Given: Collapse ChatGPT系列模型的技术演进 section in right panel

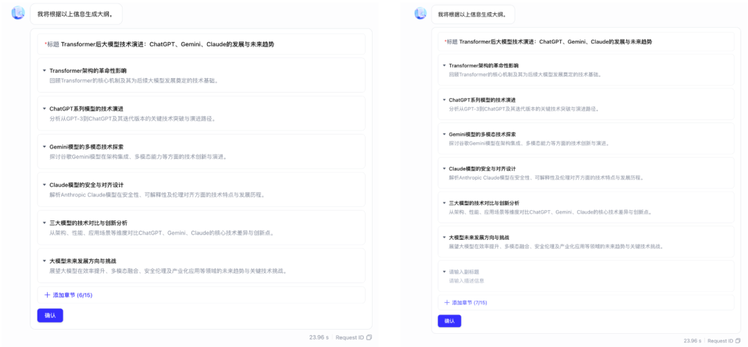Looking at the screenshot, I should tap(444, 100).
